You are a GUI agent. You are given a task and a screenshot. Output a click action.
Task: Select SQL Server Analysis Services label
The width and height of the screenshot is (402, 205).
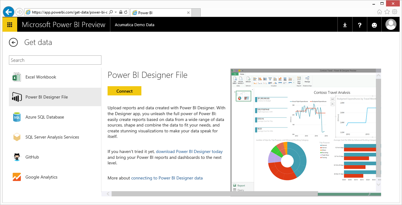tap(52, 137)
